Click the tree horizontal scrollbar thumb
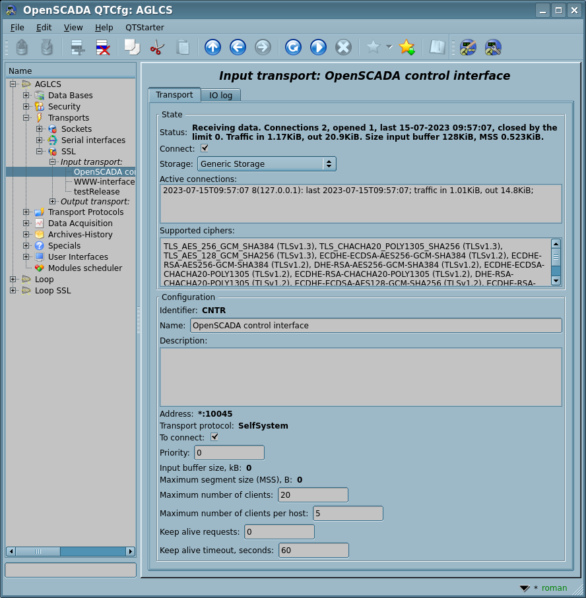 coord(38,551)
